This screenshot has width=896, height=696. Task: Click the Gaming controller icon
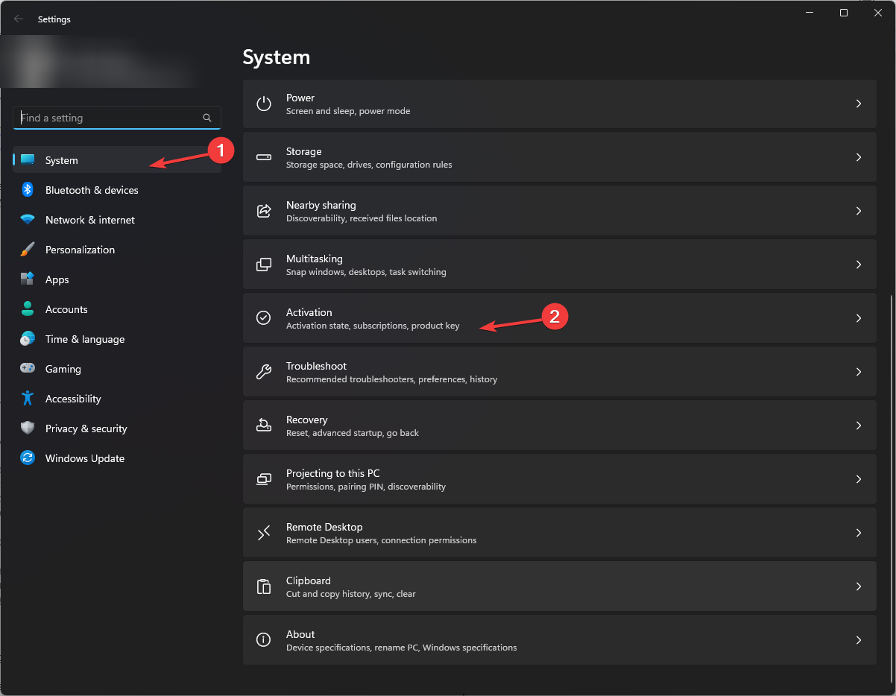pos(28,369)
